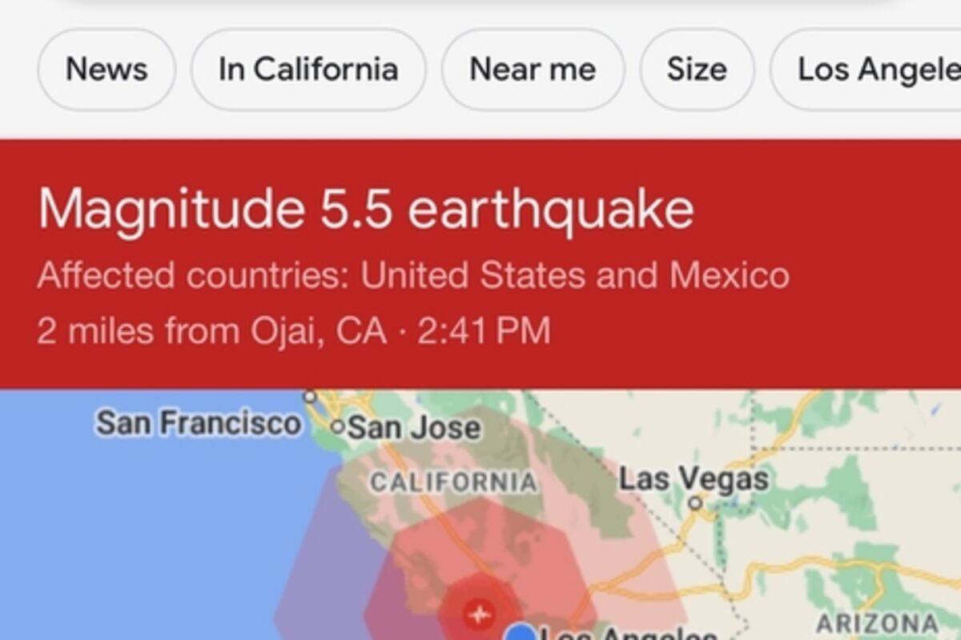Click the San Jose map label
The height and width of the screenshot is (640, 961).
pyautogui.click(x=414, y=428)
